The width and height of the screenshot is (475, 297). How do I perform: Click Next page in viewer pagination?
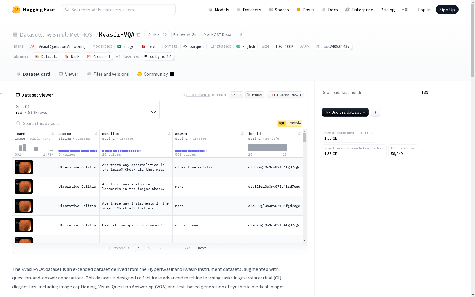(x=204, y=248)
